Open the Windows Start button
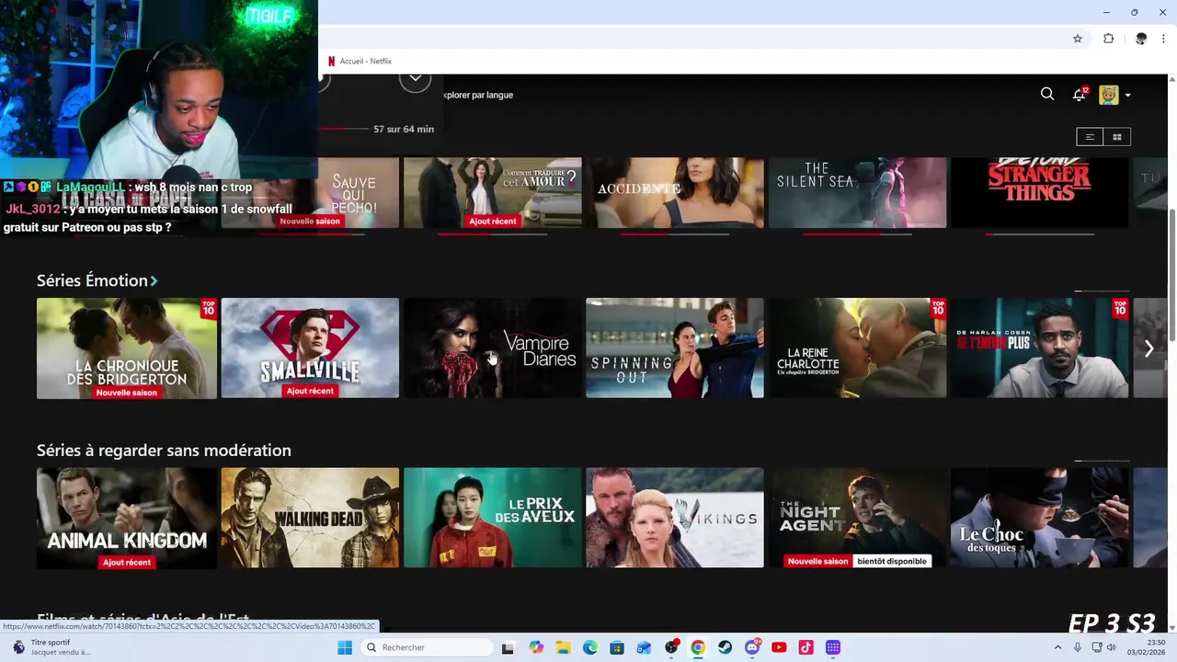This screenshot has height=662, width=1177. (345, 647)
